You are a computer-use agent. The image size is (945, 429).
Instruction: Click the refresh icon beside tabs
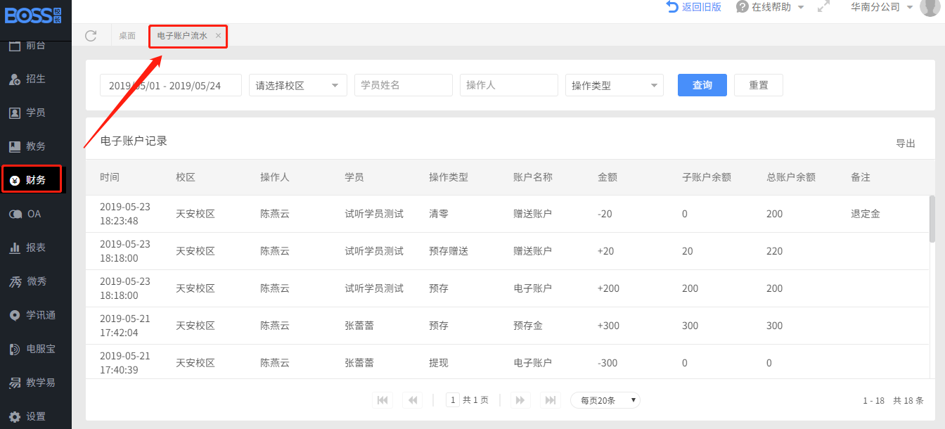click(x=91, y=36)
